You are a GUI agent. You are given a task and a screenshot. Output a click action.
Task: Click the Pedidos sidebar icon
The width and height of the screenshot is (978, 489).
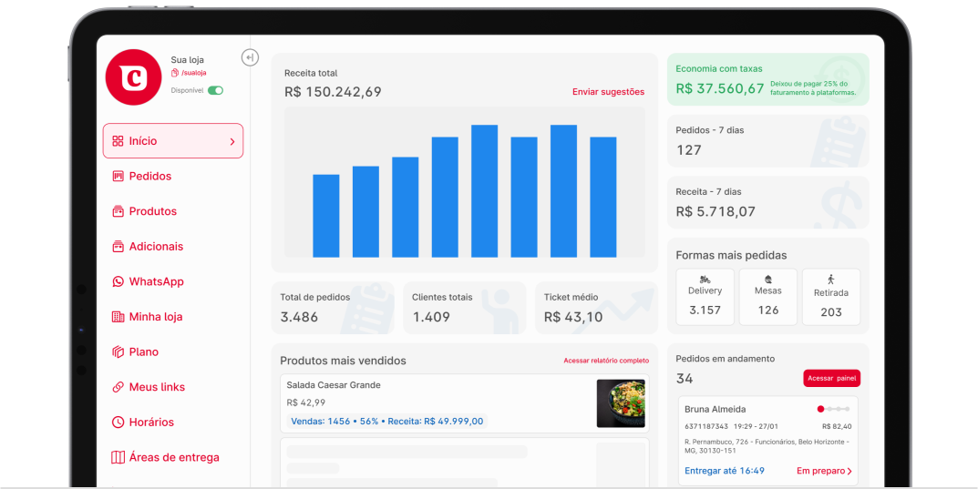pyautogui.click(x=118, y=176)
